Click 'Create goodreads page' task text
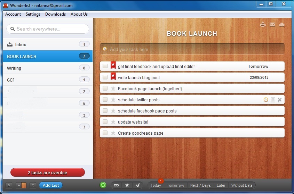The width and height of the screenshot is (294, 194). [x=141, y=133]
